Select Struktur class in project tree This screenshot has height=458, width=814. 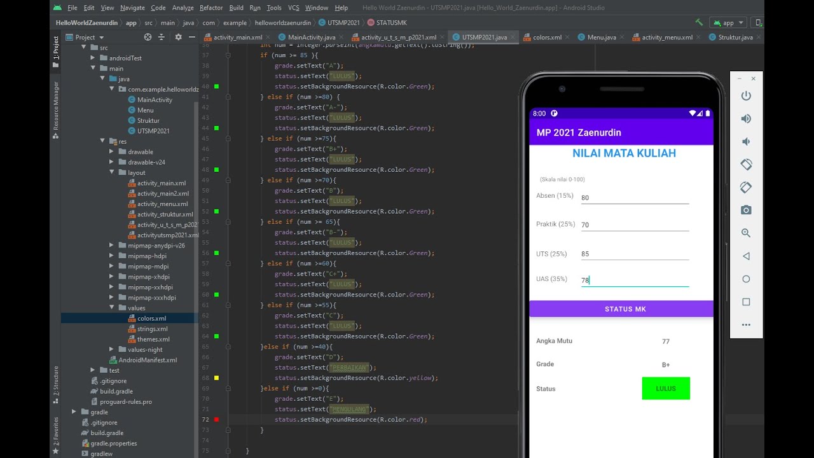pyautogui.click(x=148, y=120)
